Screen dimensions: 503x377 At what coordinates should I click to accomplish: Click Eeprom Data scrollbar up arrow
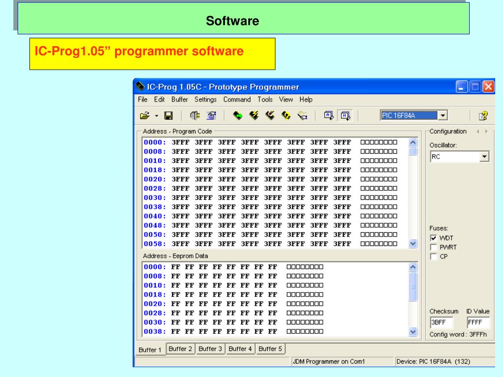[413, 267]
